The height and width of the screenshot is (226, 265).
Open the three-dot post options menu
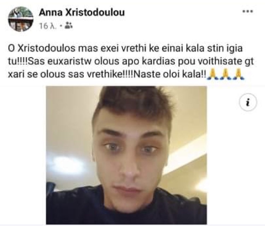(x=248, y=12)
